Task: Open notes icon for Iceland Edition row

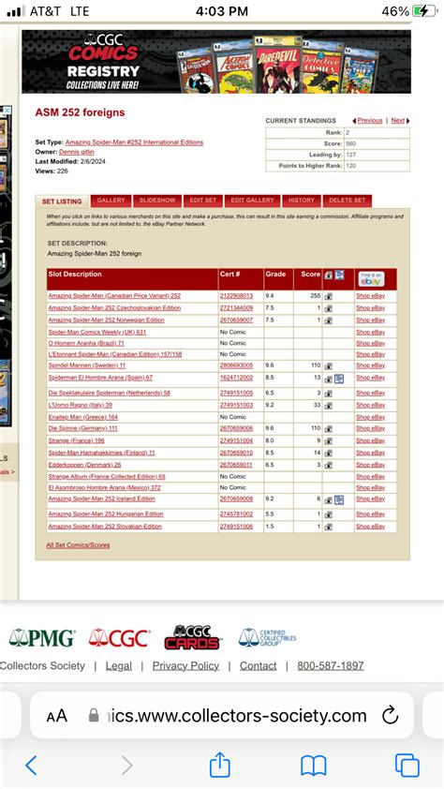Action: tap(339, 500)
